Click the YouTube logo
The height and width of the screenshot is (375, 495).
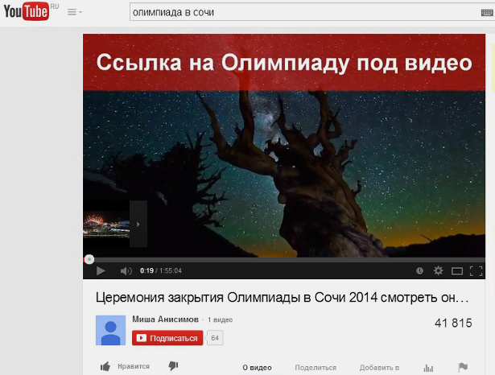pos(26,12)
